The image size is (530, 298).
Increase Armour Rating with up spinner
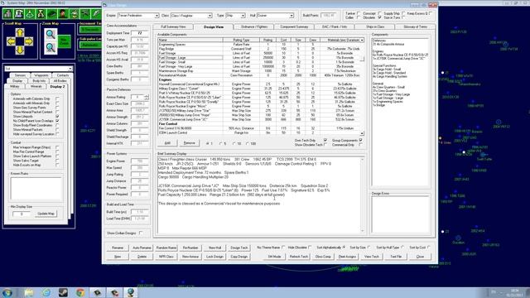point(147,96)
